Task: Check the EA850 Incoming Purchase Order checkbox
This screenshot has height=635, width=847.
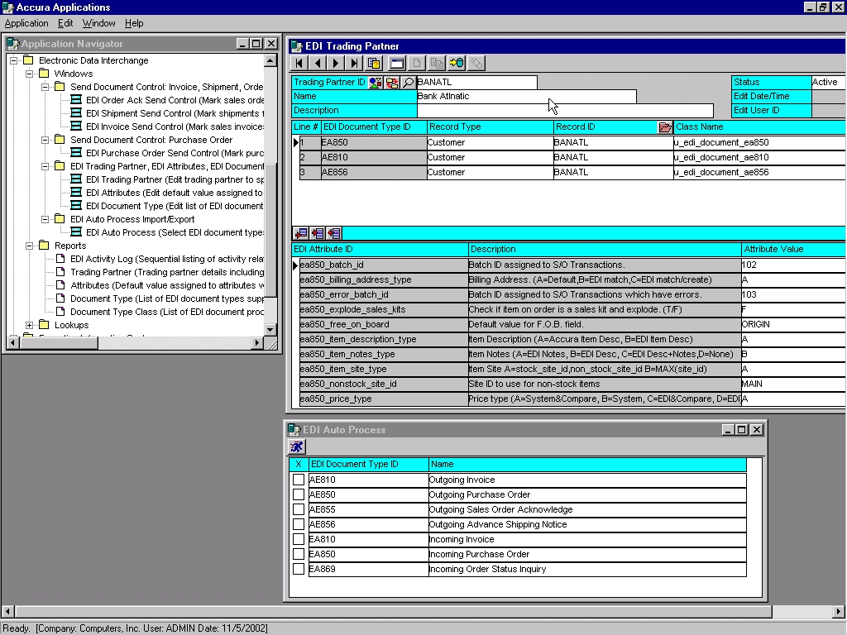Action: point(299,554)
